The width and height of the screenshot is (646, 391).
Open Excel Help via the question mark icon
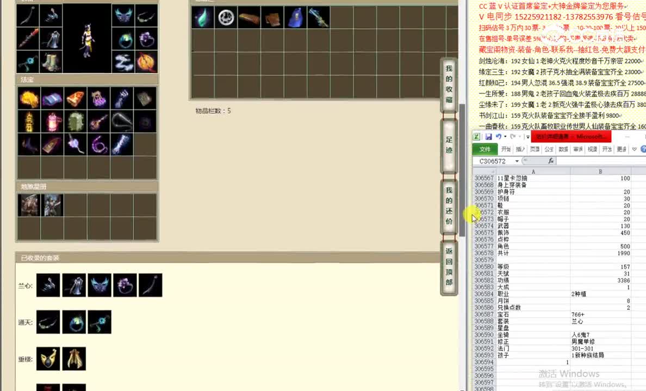click(x=643, y=149)
